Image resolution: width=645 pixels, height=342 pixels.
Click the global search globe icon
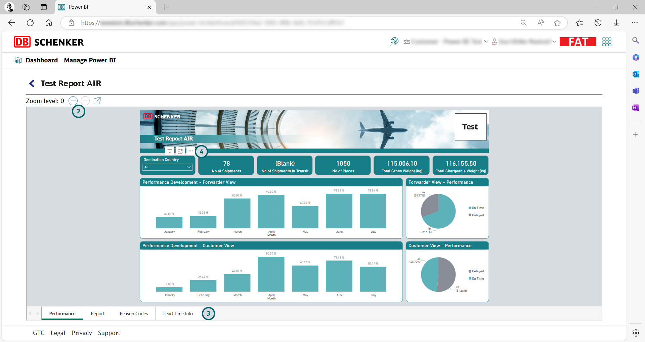(x=394, y=42)
